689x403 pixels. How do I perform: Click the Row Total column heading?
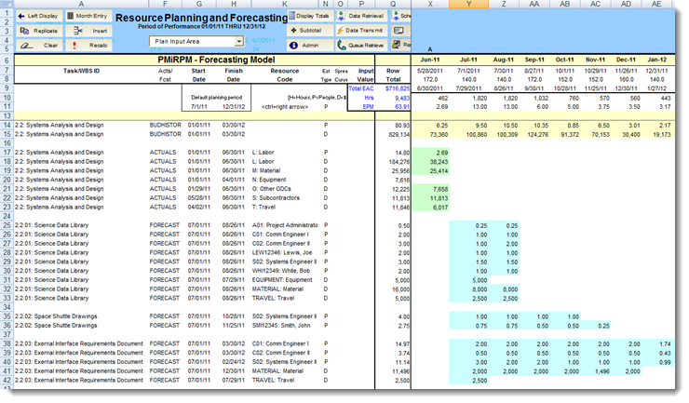pyautogui.click(x=393, y=75)
